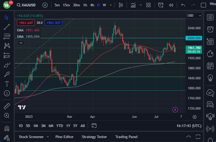This screenshot has width=216, height=142.
Task: Switch to the Pine Editor tab
Action: pos(64,137)
